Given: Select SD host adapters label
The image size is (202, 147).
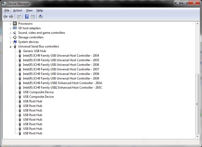Looking at the screenshot, I should tap(29, 28).
